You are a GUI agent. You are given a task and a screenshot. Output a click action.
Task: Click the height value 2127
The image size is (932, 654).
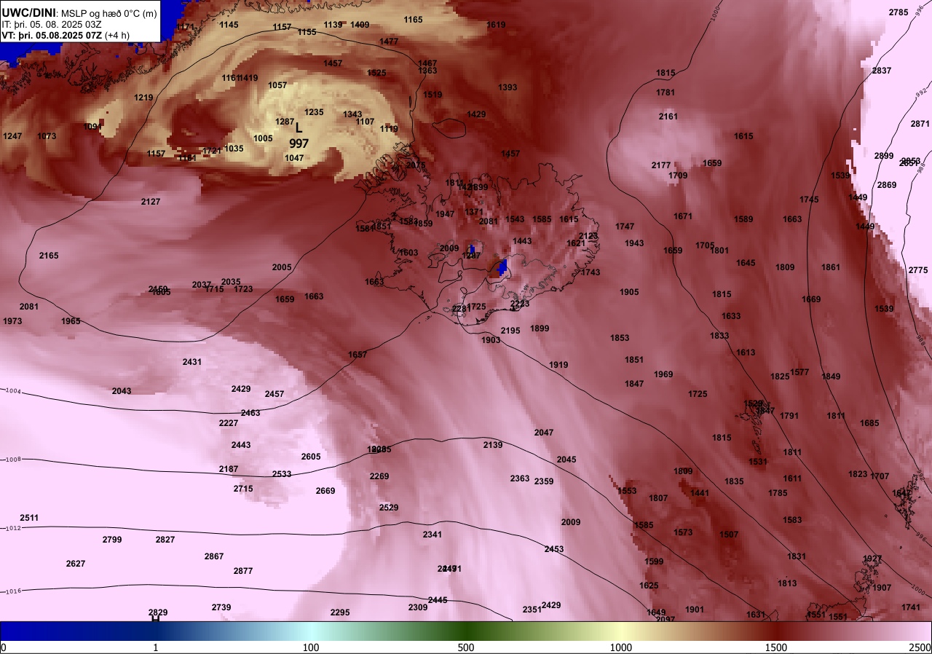(151, 202)
